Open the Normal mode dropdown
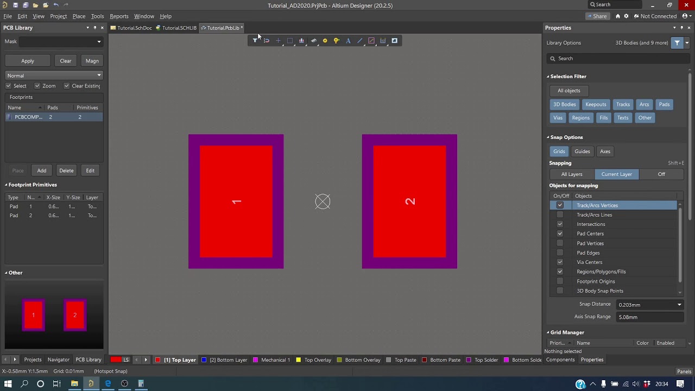The width and height of the screenshot is (695, 391). (99, 75)
